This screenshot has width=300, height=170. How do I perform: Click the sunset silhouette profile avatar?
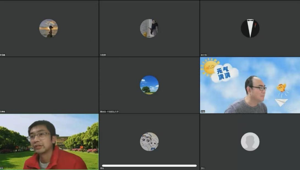coord(48,28)
